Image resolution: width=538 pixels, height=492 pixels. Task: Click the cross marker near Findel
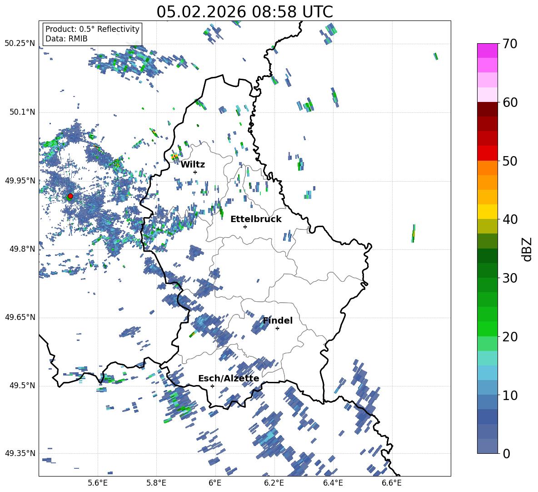(277, 329)
